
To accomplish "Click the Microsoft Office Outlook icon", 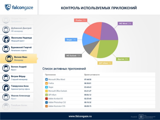I will [46, 91].
